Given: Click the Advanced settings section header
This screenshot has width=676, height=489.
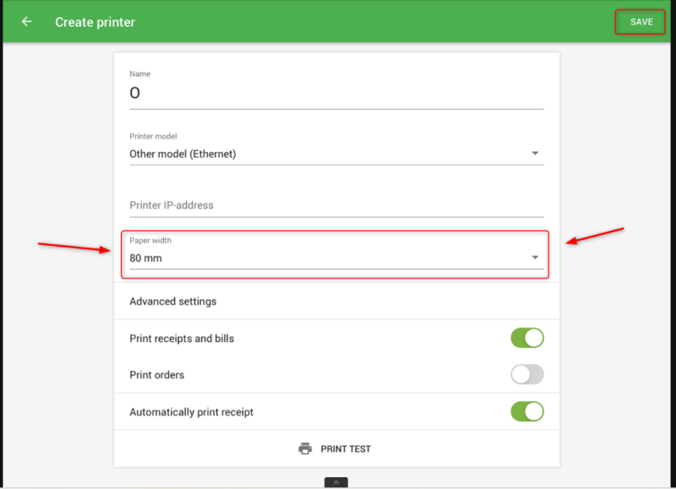Looking at the screenshot, I should [x=173, y=302].
